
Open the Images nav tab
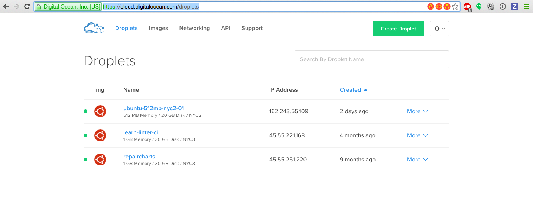pos(158,28)
